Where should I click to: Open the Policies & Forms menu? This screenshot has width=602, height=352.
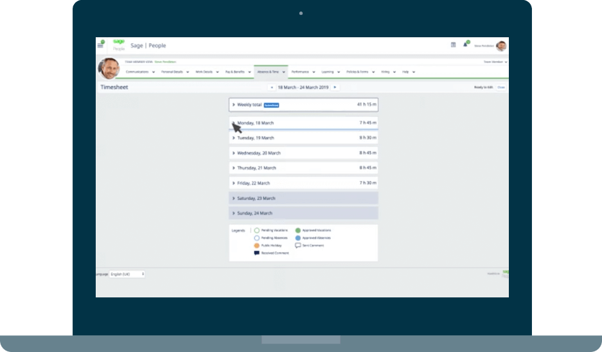(360, 72)
